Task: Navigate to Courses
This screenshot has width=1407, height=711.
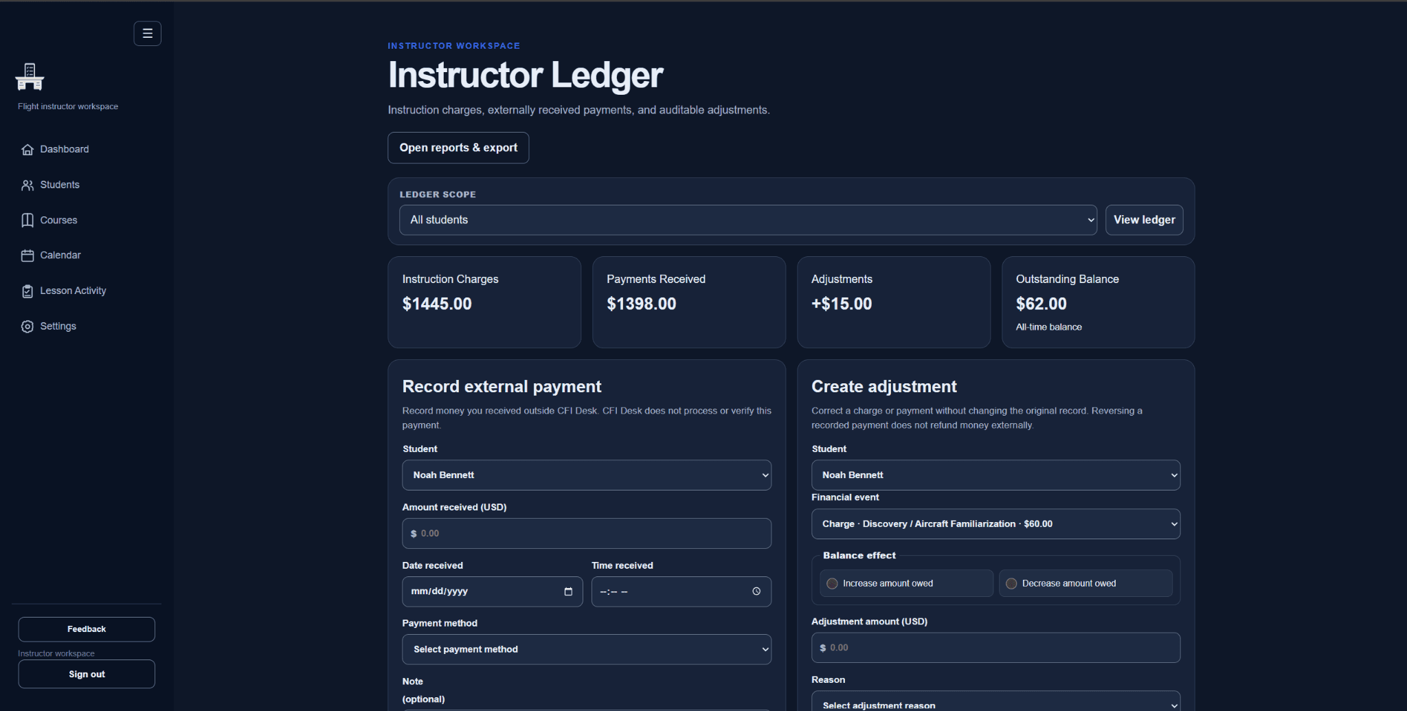Action: pos(58,221)
